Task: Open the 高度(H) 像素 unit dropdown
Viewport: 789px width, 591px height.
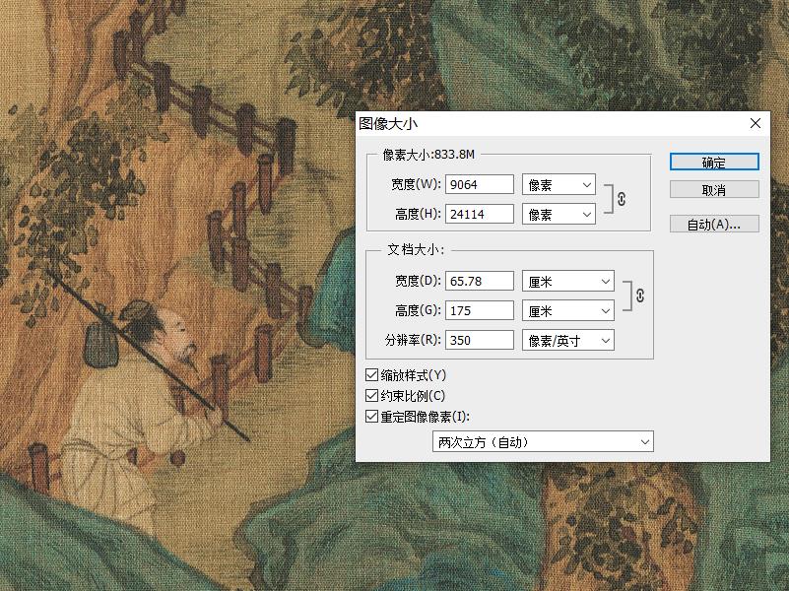Action: click(x=559, y=215)
